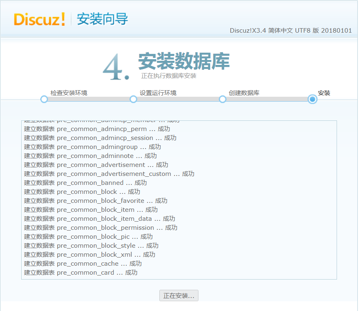
Task: Click the pre_common_admingroup log line
Action: tap(93, 147)
